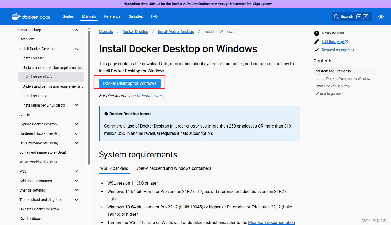This screenshot has width=391, height=225.
Task: Expand the WSL sidebar chevron
Action: 76,171
